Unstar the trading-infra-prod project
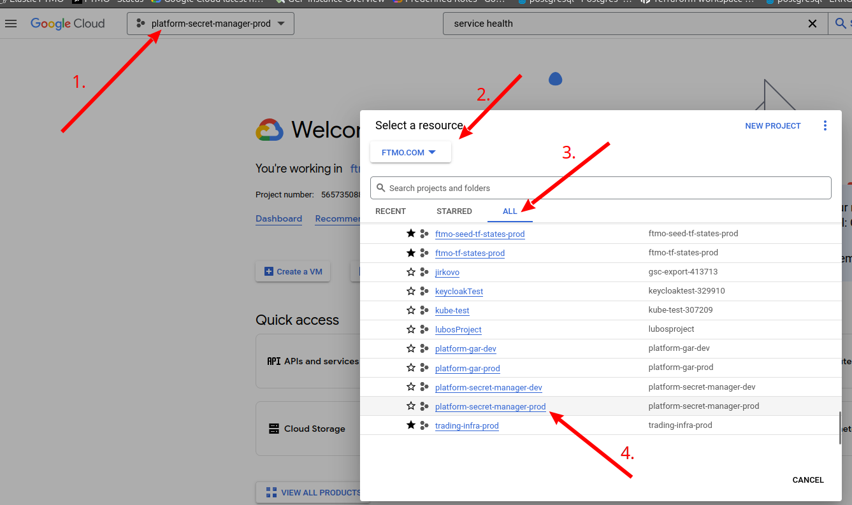The width and height of the screenshot is (852, 505). pos(411,425)
